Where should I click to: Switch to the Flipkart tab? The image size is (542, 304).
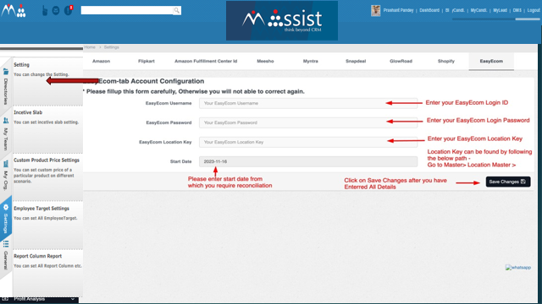tap(147, 61)
